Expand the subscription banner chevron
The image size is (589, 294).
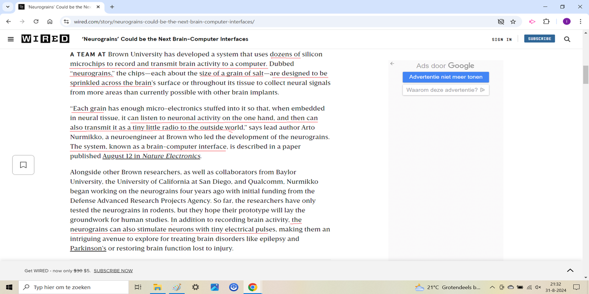tap(570, 270)
